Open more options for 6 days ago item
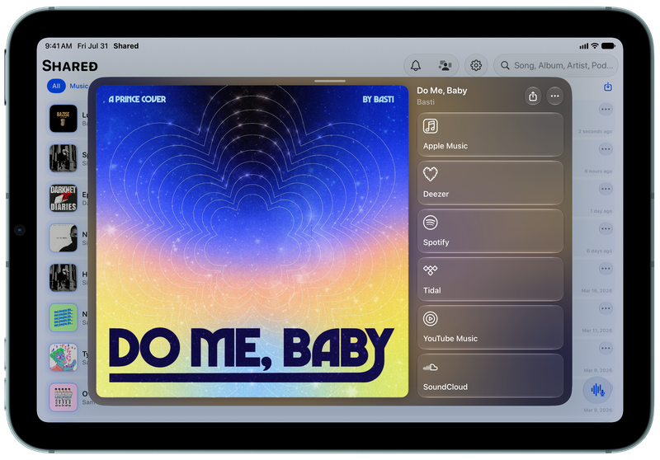The height and width of the screenshot is (460, 660). click(x=606, y=228)
